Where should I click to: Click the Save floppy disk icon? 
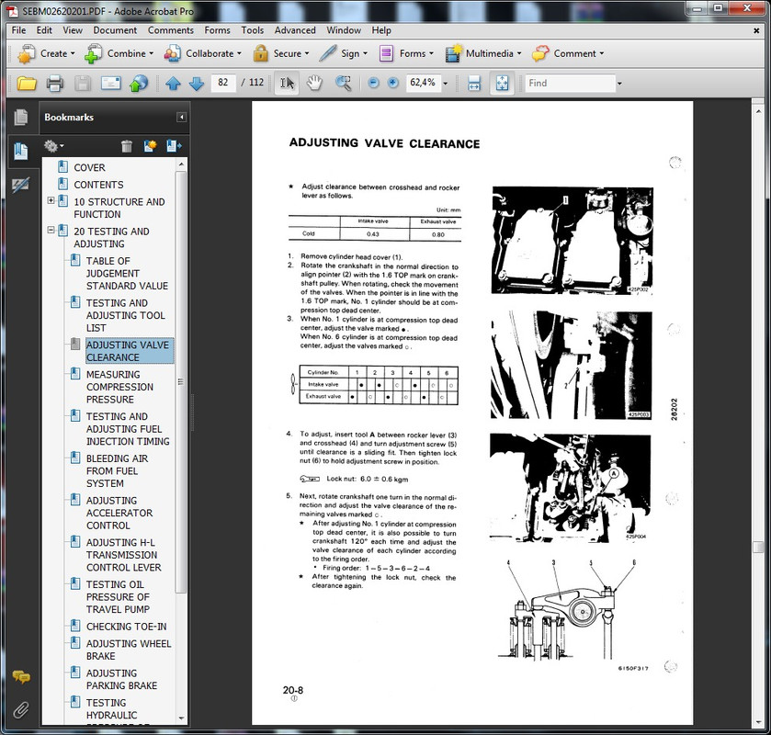(x=83, y=83)
